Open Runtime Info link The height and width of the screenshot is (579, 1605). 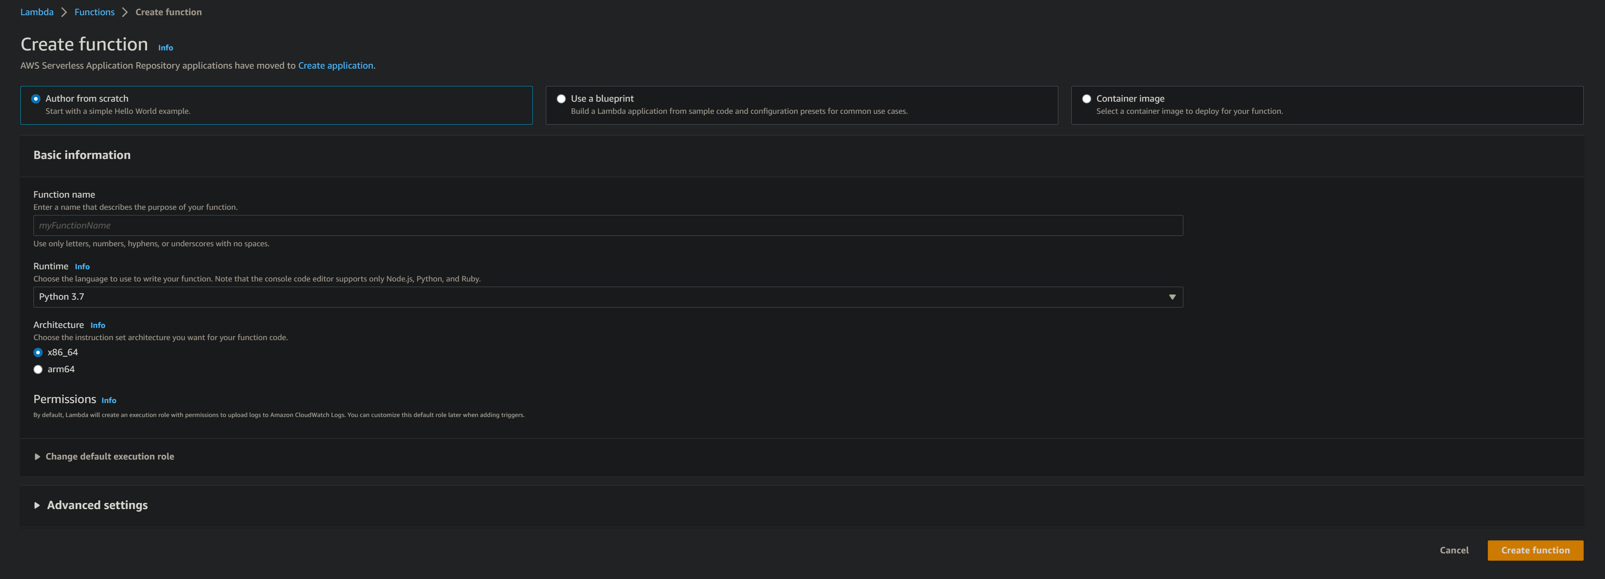click(82, 266)
